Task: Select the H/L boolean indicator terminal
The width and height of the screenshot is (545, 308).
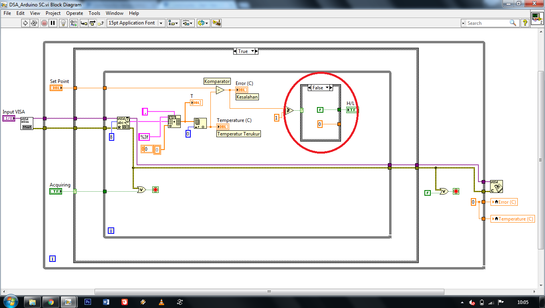Action: [351, 110]
